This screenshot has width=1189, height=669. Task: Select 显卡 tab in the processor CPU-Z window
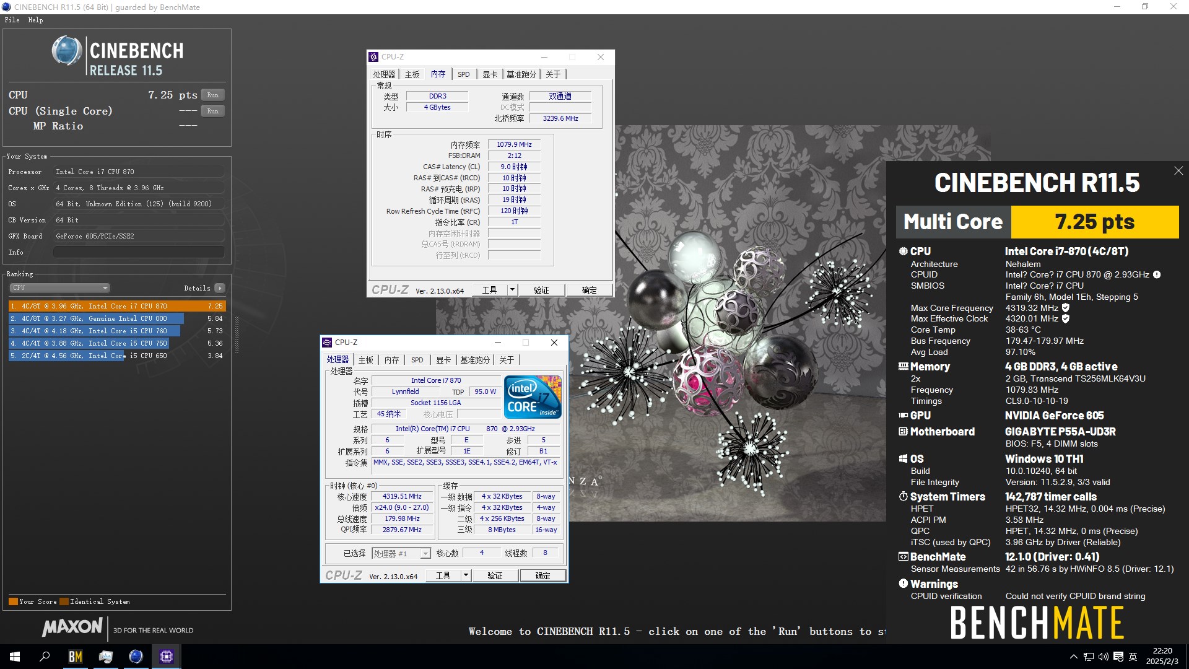point(443,360)
